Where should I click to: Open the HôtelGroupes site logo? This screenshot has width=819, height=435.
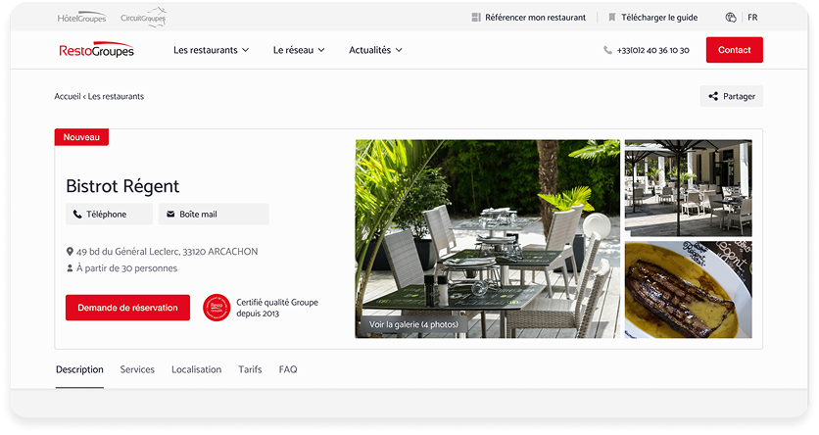pos(81,19)
